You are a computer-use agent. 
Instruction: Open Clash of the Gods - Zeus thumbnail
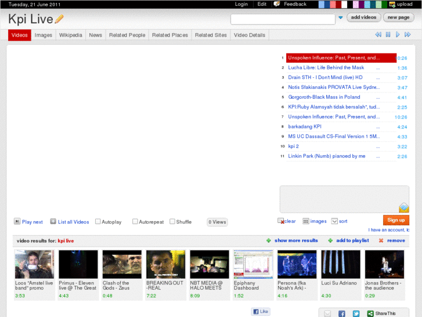[122, 264]
